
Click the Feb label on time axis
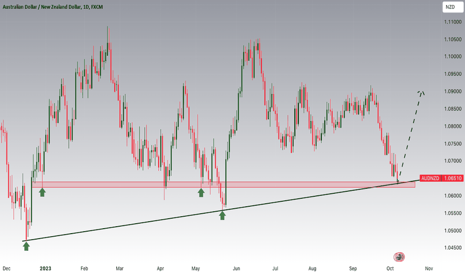(84, 269)
